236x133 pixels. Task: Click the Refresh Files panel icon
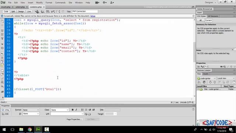204,82
